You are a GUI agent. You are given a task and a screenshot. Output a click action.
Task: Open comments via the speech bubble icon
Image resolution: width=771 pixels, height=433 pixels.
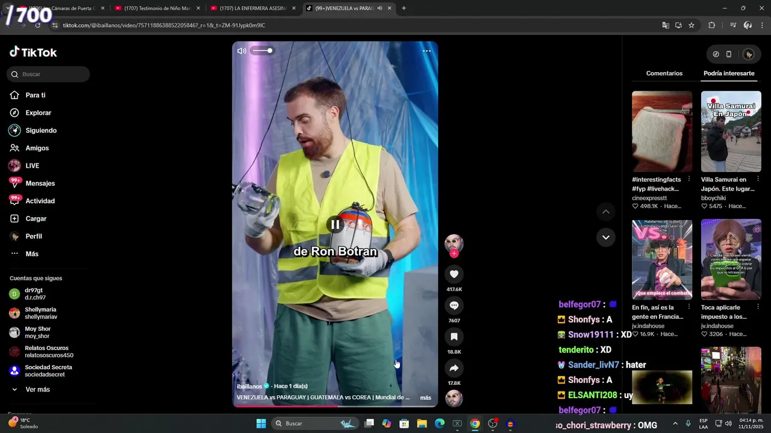pos(454,306)
